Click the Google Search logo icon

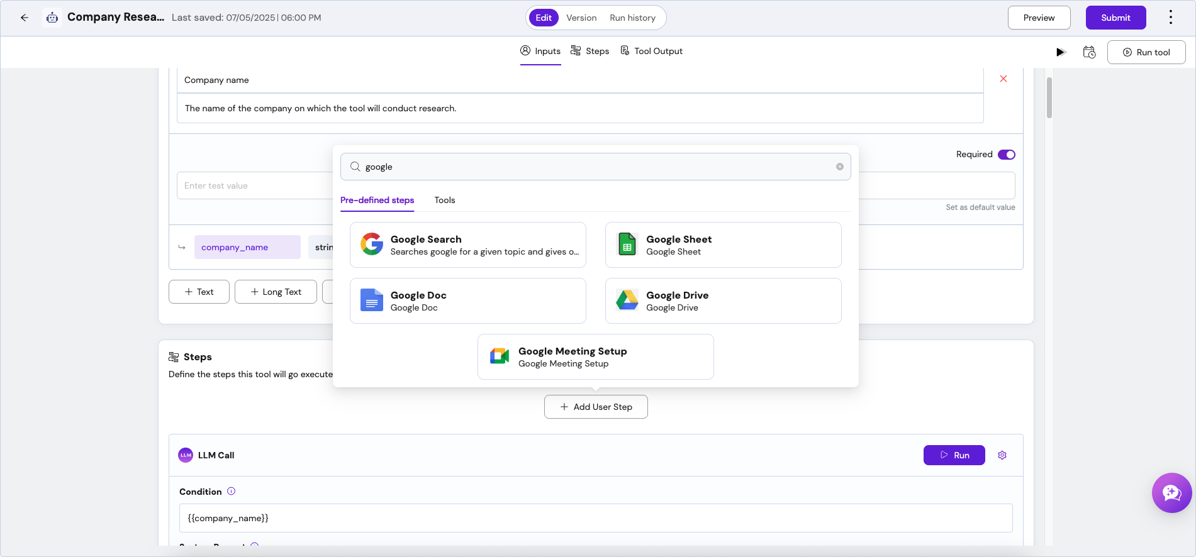pyautogui.click(x=372, y=244)
